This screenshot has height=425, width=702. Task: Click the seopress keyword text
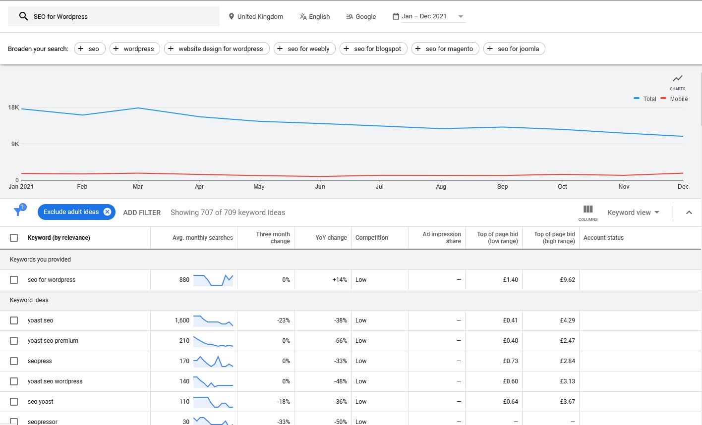click(x=40, y=361)
